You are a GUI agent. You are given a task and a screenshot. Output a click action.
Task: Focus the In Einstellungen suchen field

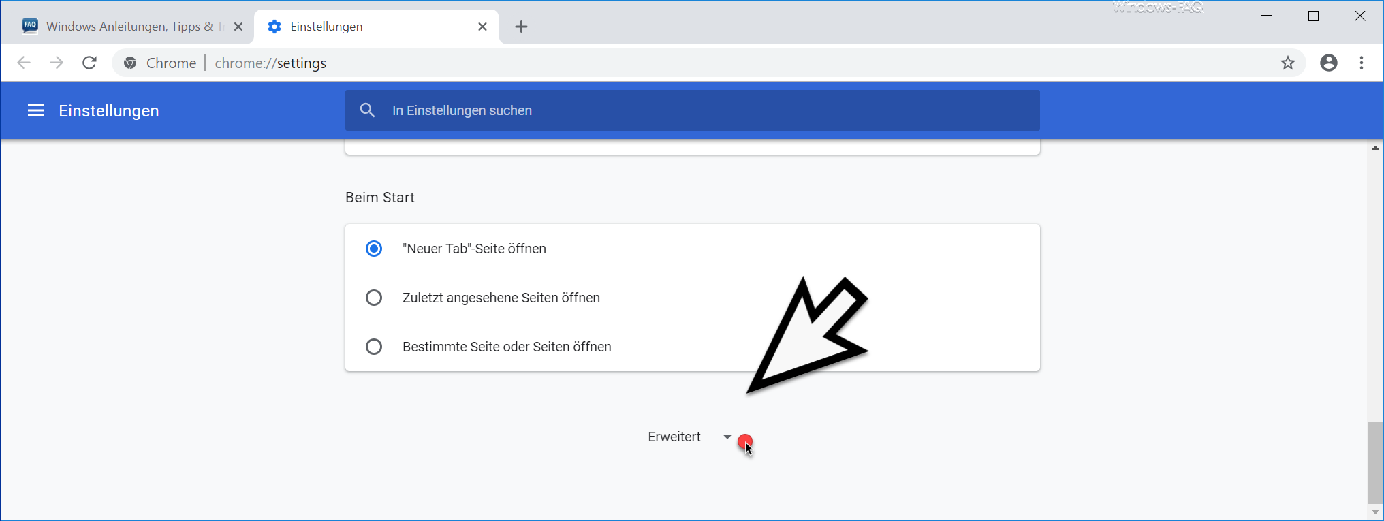(x=692, y=110)
